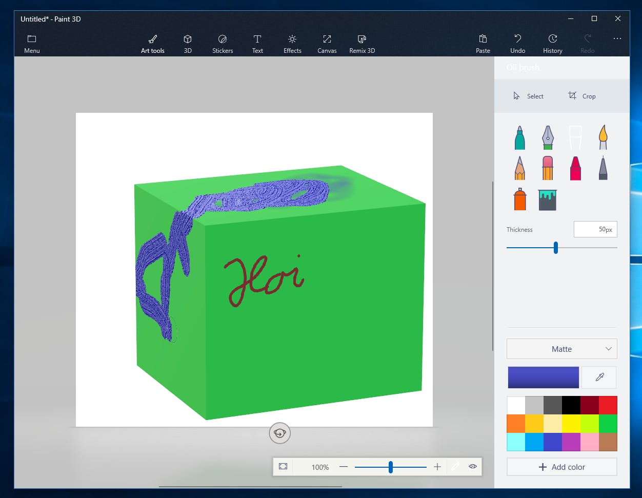This screenshot has width=642, height=498.
Task: Open the Text tool tab
Action: 257,43
